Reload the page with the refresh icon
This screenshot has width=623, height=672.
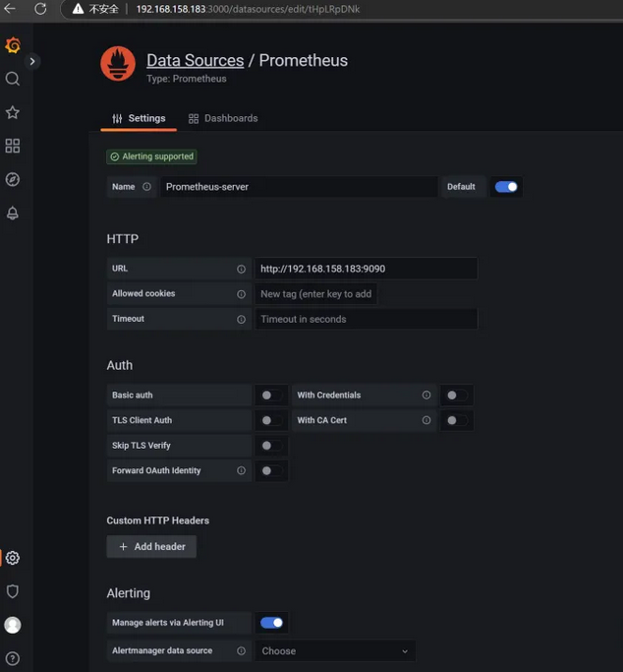[40, 9]
